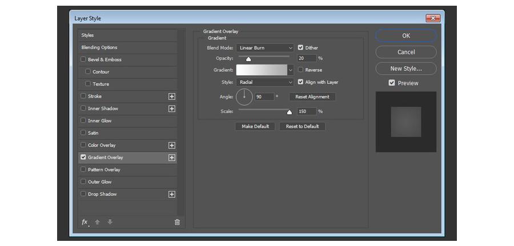Click the gradient color swatch preview
The image size is (514, 246).
[x=262, y=70]
